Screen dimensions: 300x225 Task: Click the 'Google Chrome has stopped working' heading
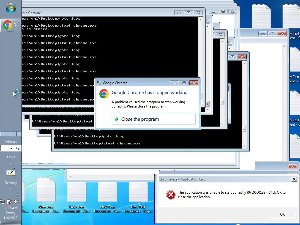(x=149, y=92)
